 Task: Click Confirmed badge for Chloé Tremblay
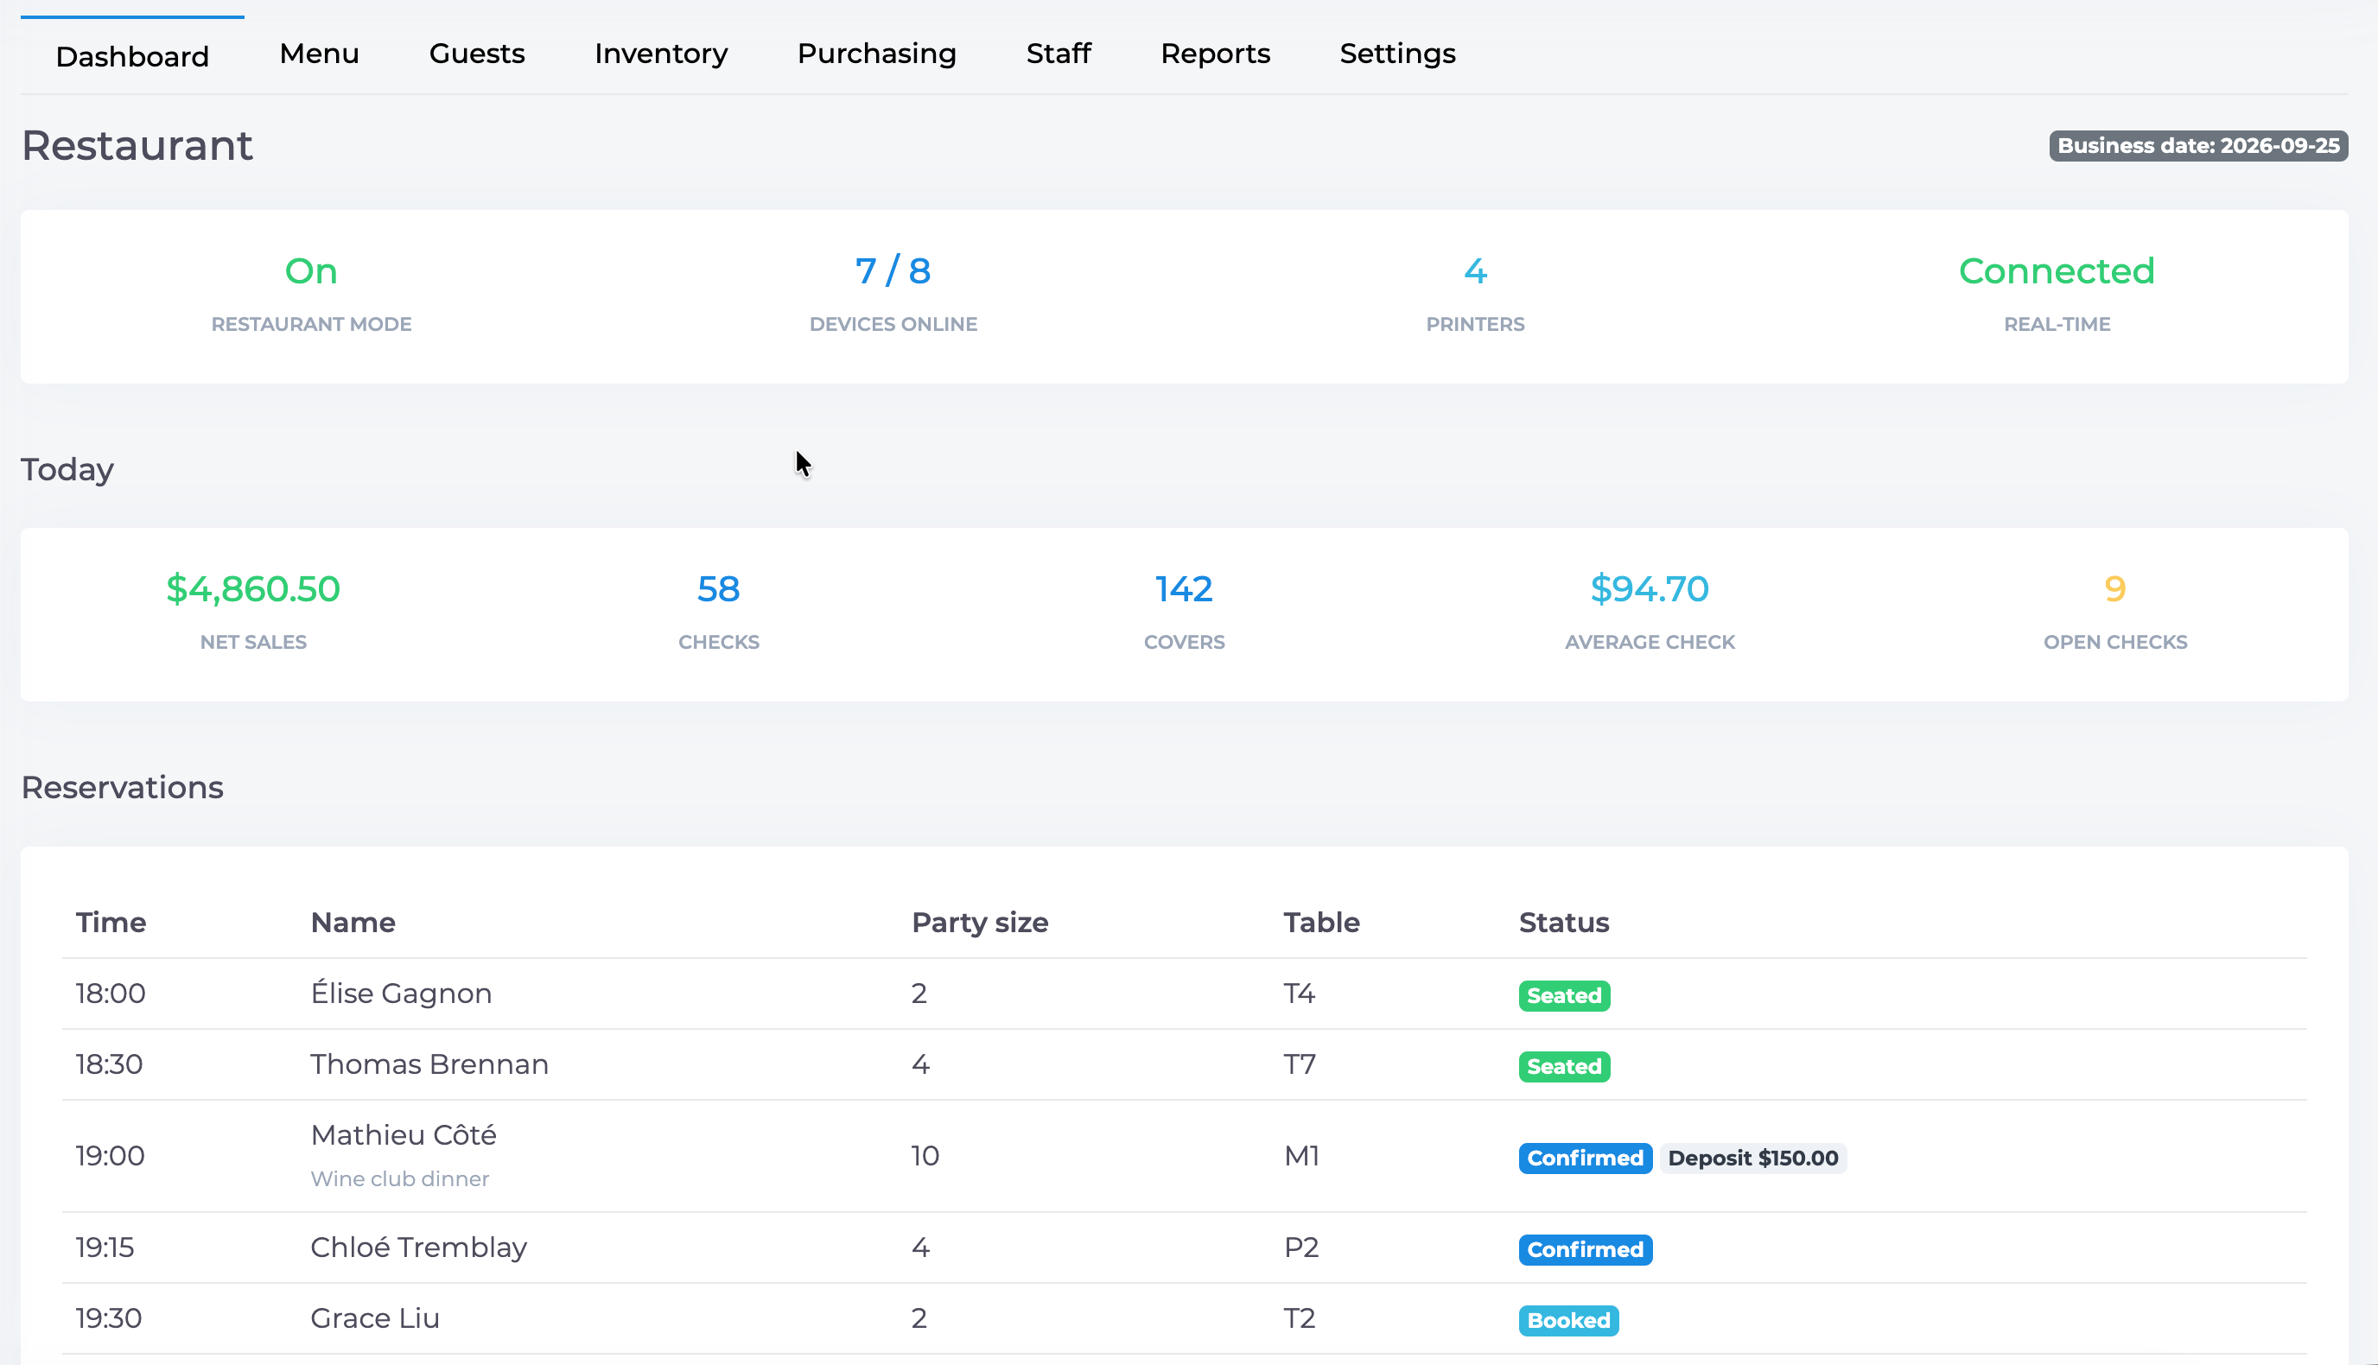click(x=1585, y=1250)
